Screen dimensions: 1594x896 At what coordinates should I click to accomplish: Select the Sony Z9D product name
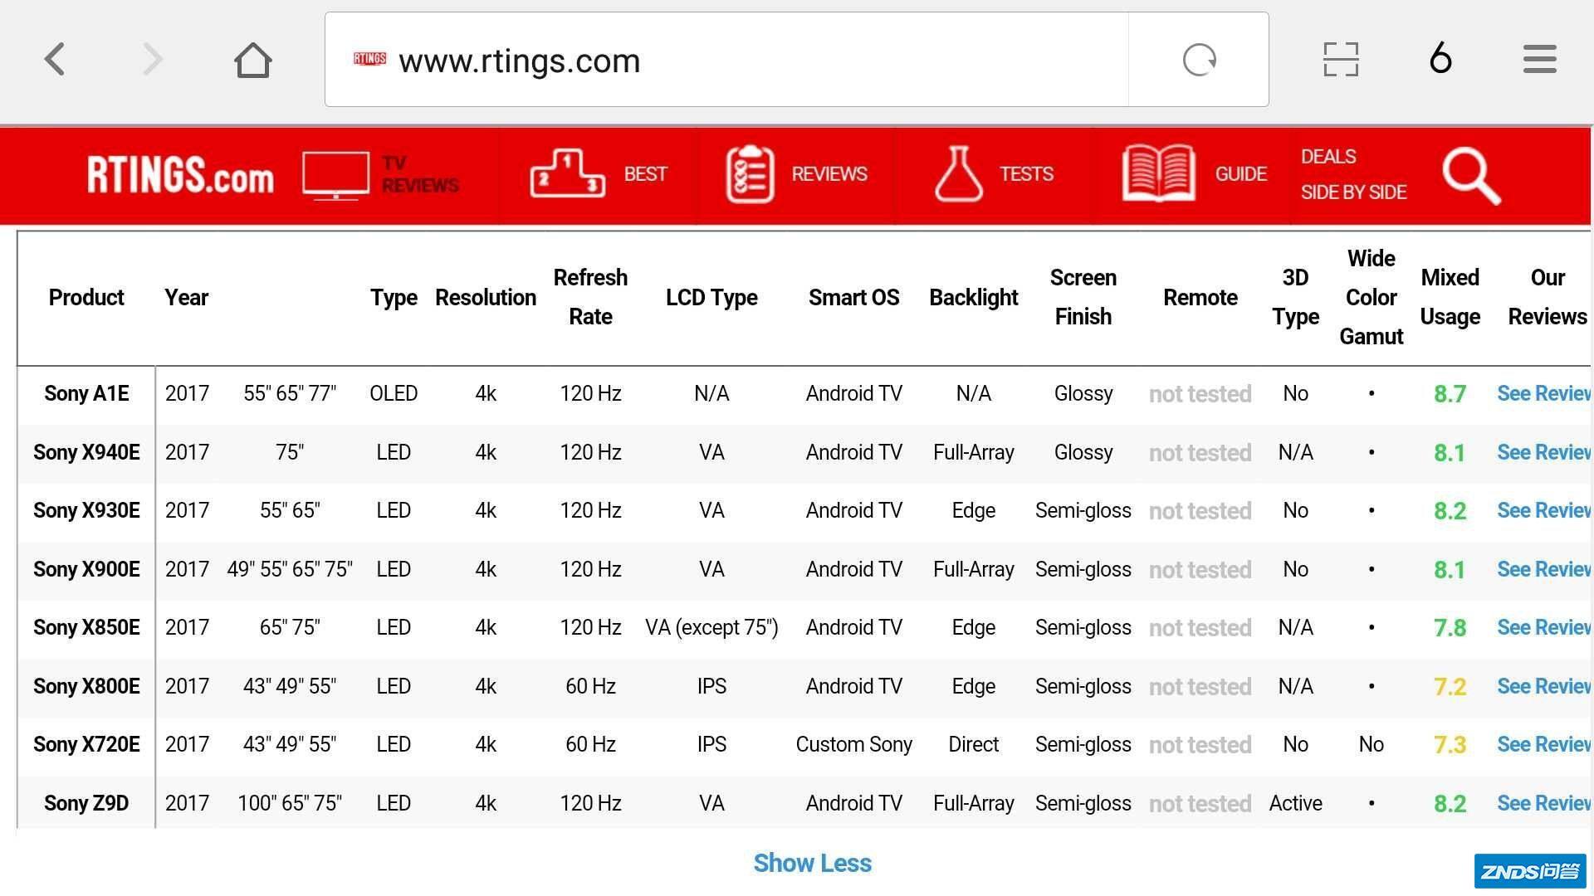coord(86,804)
